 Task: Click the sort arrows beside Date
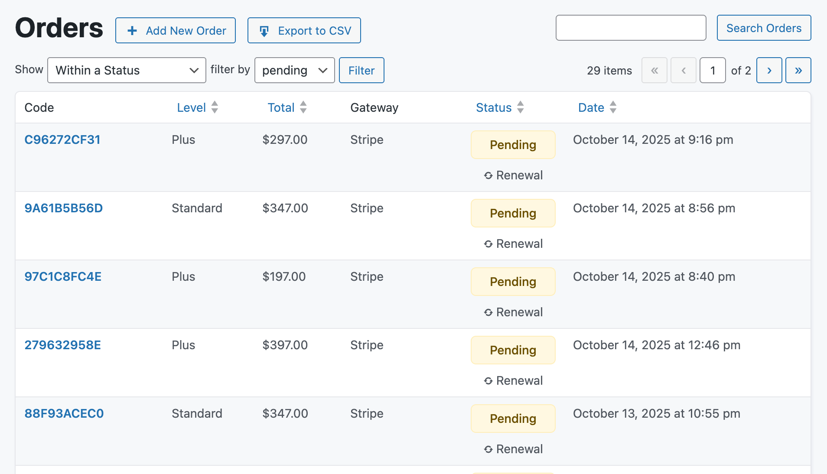coord(613,107)
